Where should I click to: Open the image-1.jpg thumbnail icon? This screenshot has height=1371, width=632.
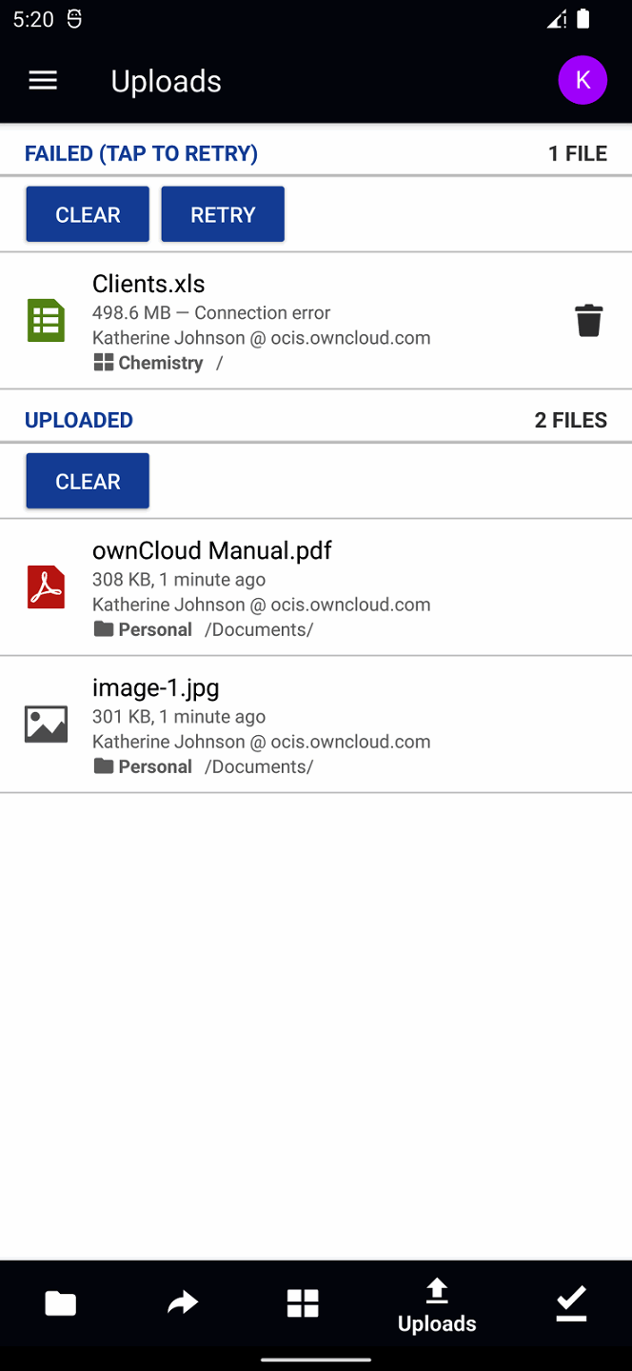click(46, 724)
